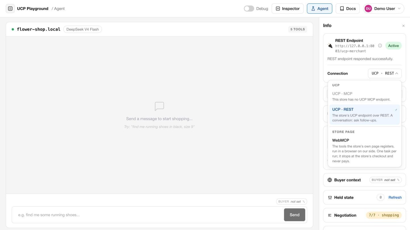Image resolution: width=410 pixels, height=230 pixels.
Task: Send the chat message
Action: [x=294, y=215]
